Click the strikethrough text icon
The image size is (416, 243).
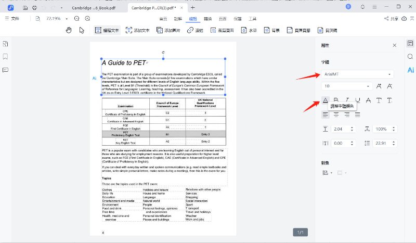[x=368, y=100]
